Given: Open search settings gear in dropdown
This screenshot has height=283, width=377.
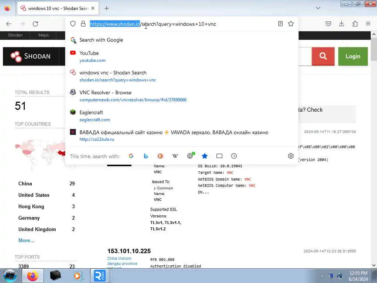Looking at the screenshot, I should (291, 156).
